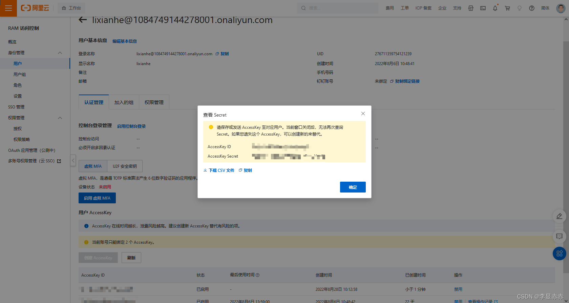The height and width of the screenshot is (303, 569).
Task: Open the feedback edit pencil icon
Action: 560,216
